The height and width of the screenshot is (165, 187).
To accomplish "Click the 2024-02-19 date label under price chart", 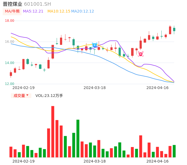I will [23, 88].
